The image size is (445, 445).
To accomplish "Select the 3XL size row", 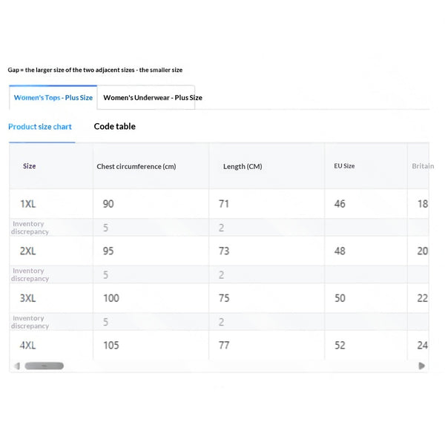I will coord(219,298).
